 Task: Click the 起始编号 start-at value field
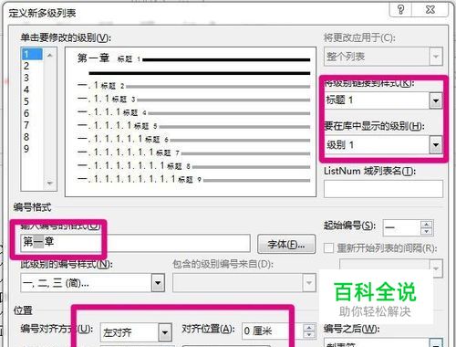point(402,228)
